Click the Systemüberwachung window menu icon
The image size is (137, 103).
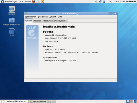click(26, 13)
